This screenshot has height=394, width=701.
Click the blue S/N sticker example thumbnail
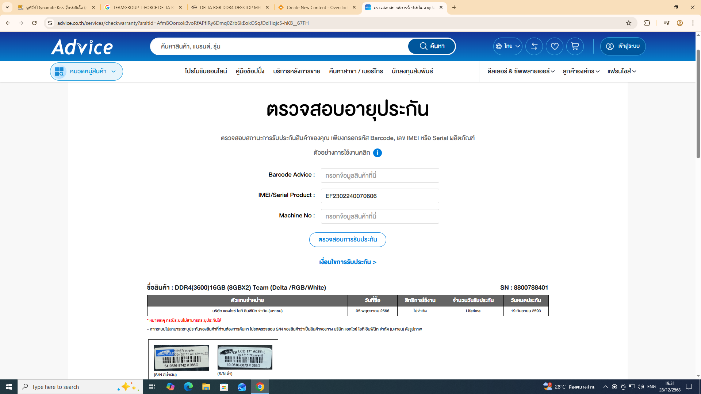tap(181, 358)
